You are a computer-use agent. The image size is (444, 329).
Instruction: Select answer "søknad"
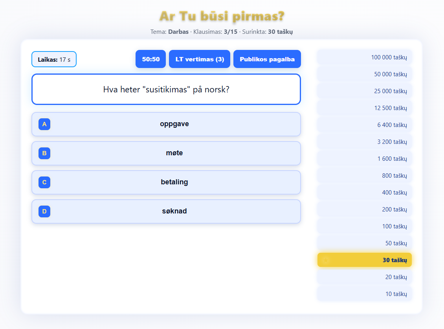tap(174, 211)
